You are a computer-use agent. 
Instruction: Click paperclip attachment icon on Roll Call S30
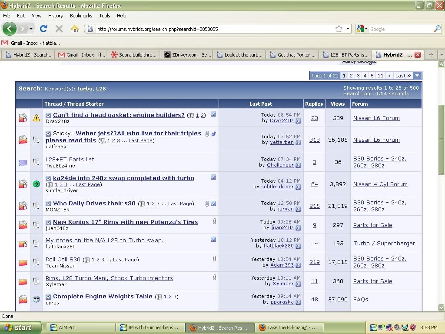tap(214, 259)
